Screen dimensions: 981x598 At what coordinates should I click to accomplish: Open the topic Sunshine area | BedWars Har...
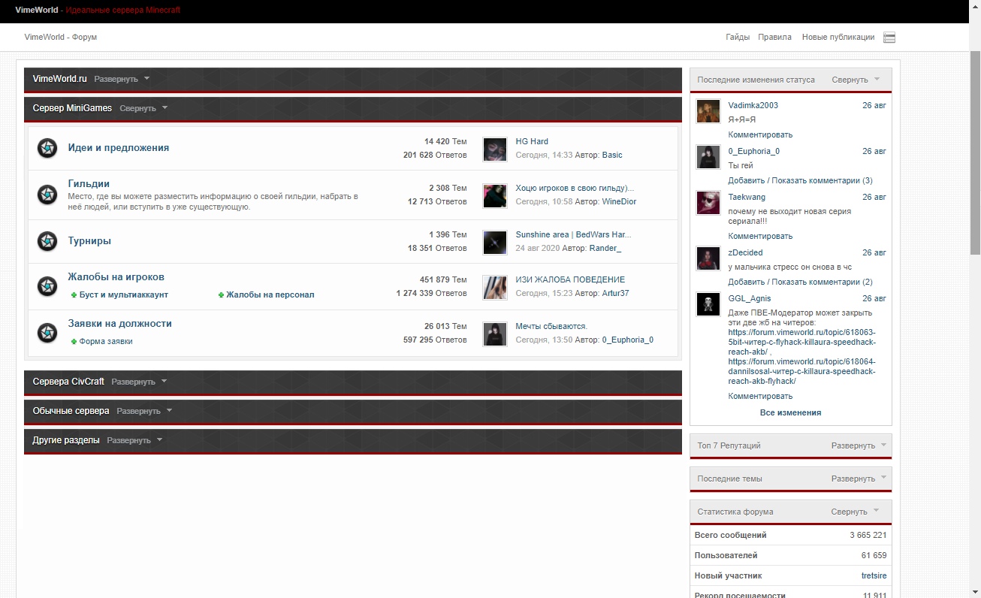click(573, 234)
